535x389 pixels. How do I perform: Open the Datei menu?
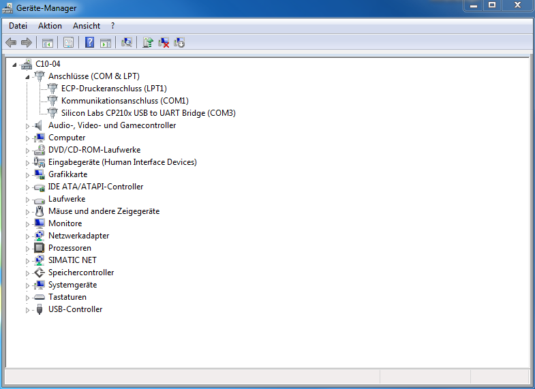18,26
